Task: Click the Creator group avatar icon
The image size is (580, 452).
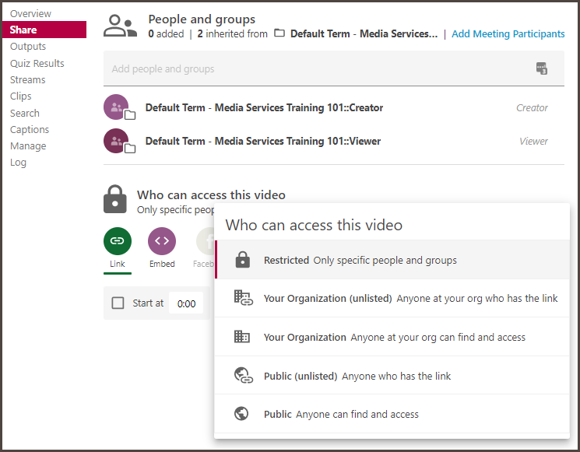Action: pos(116,107)
